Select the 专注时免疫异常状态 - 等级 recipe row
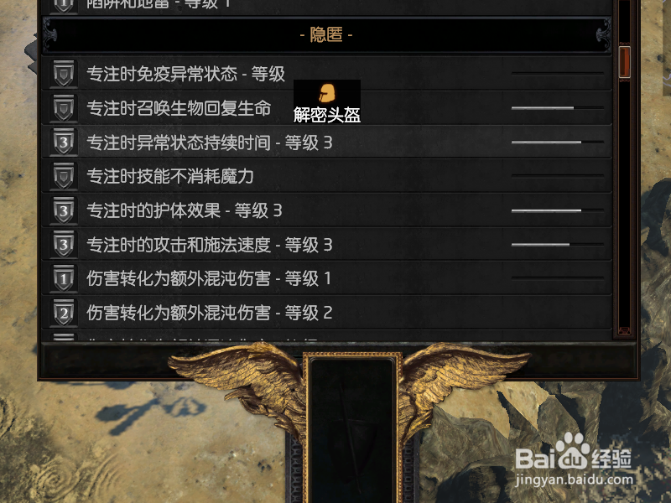Screen dimensions: 671x503 point(326,74)
